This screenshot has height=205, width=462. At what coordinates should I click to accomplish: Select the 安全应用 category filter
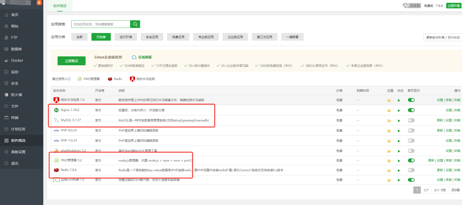(152, 37)
